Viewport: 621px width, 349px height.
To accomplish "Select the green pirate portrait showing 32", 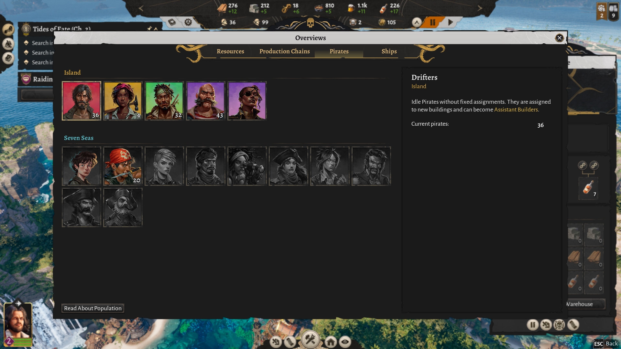I will [164, 101].
